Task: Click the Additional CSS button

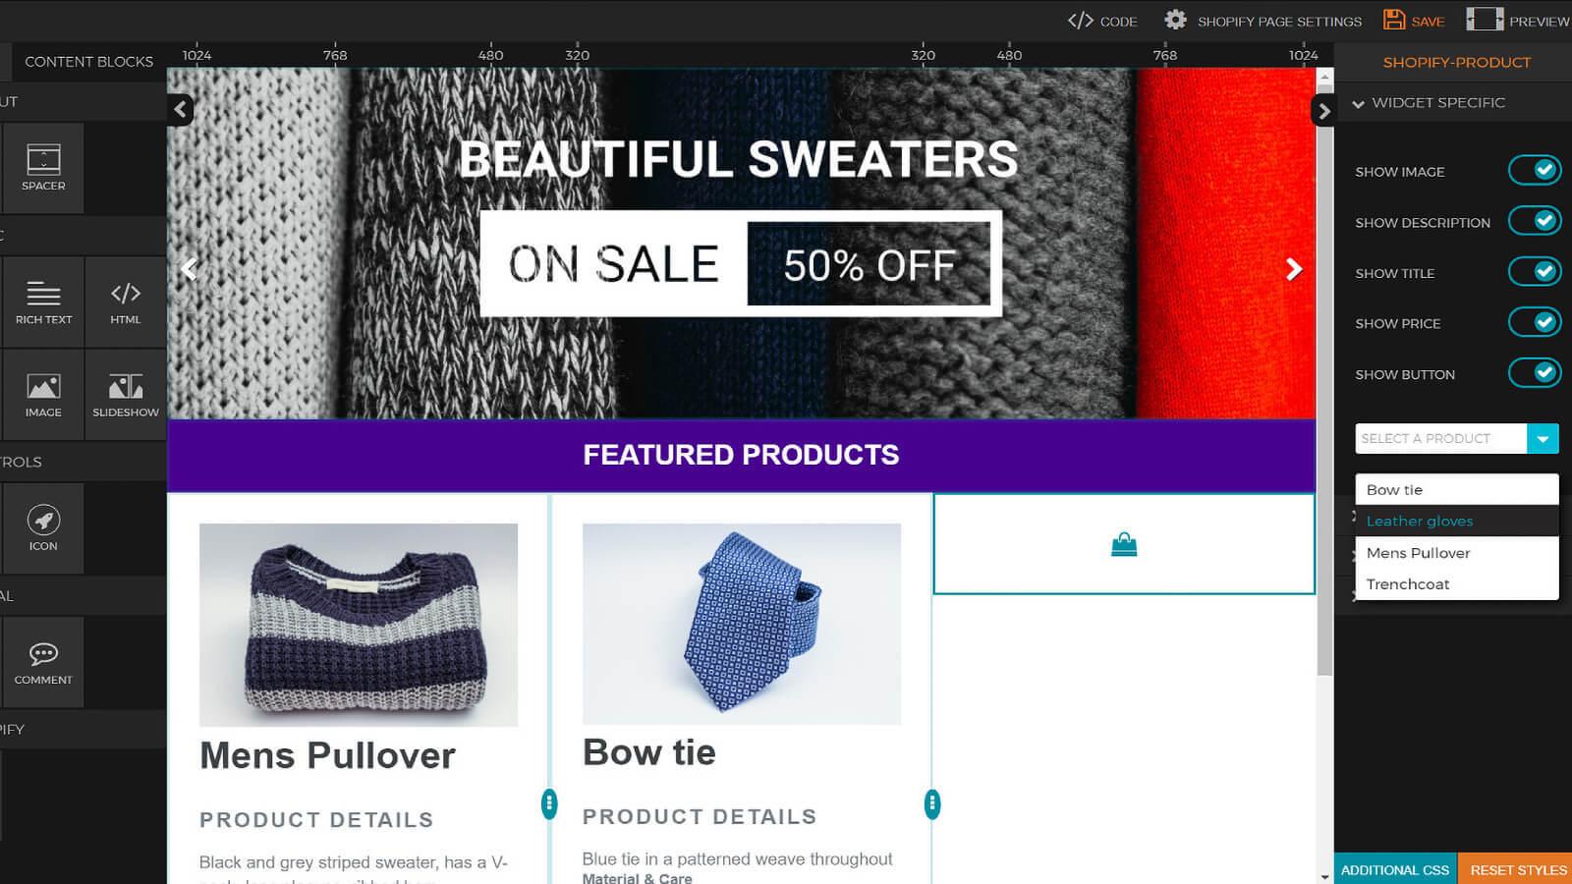Action: point(1394,869)
